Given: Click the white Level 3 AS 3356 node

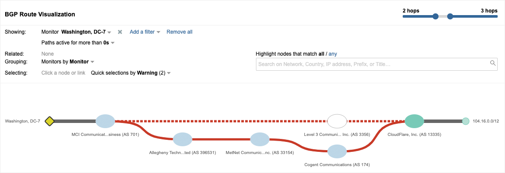Looking at the screenshot, I should pyautogui.click(x=337, y=121).
